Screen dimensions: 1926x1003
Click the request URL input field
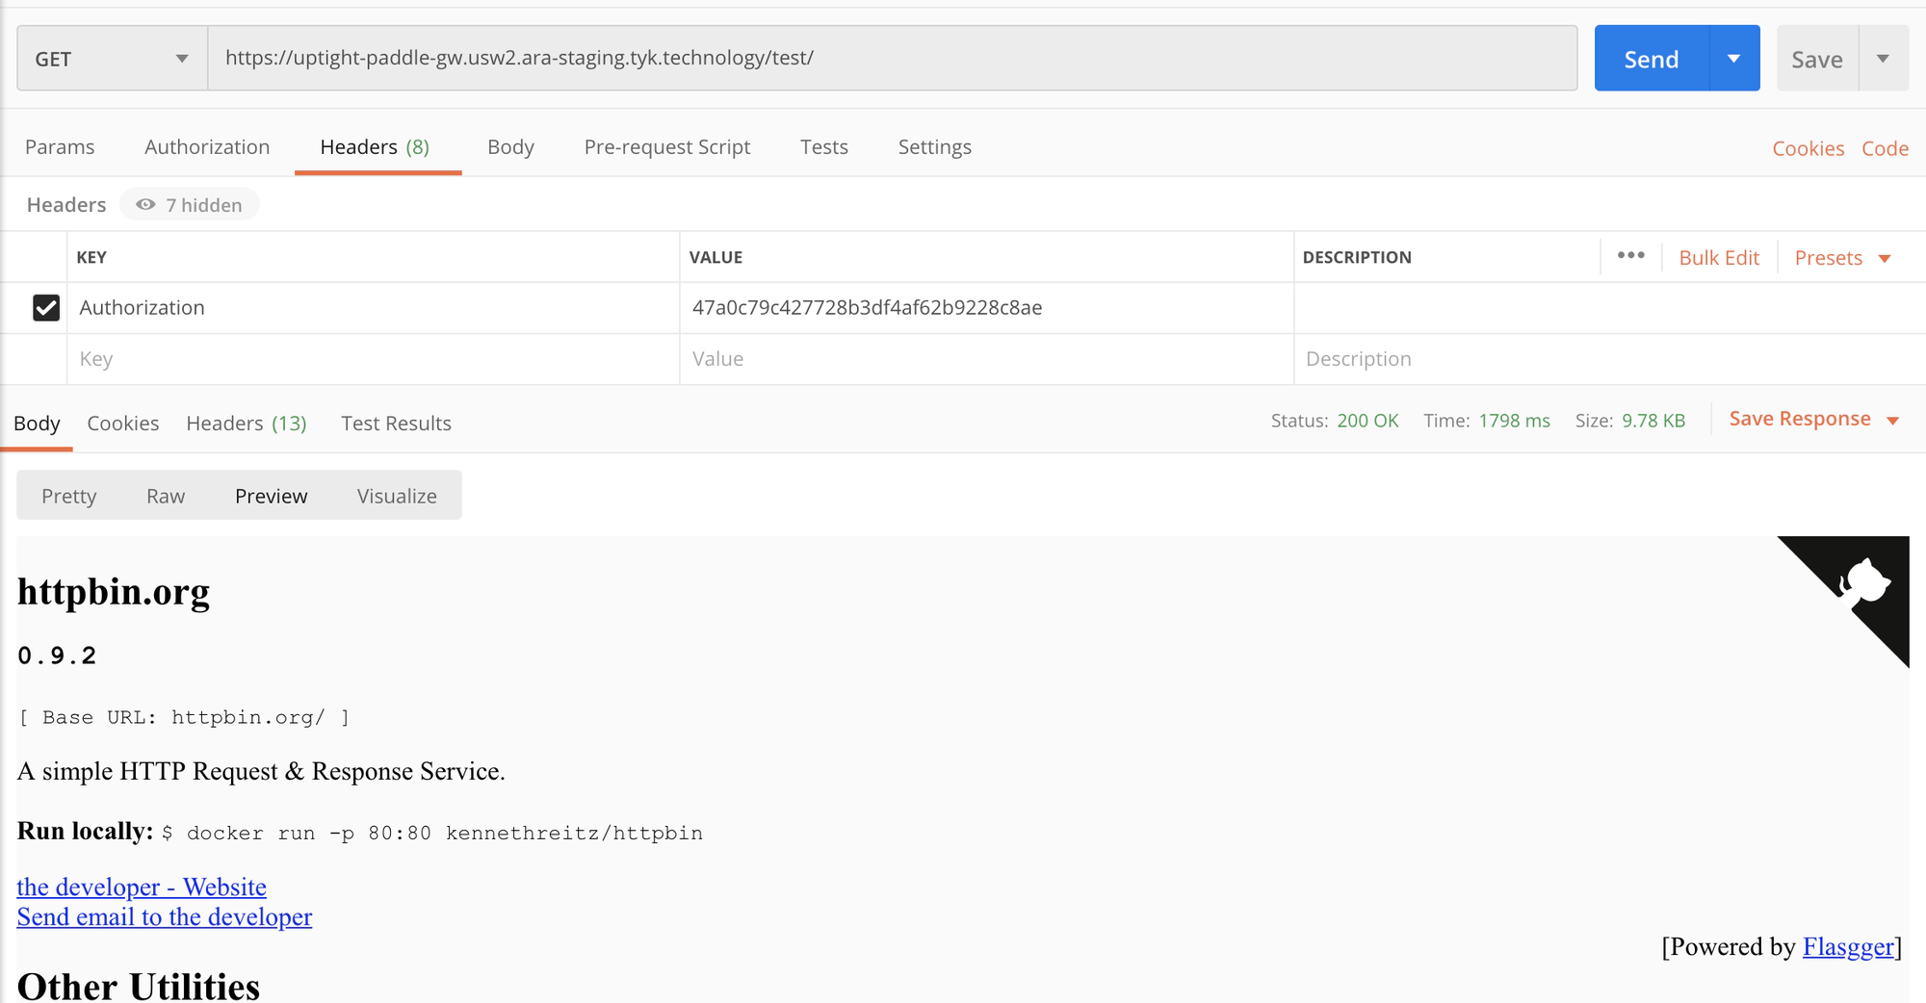[x=891, y=58]
